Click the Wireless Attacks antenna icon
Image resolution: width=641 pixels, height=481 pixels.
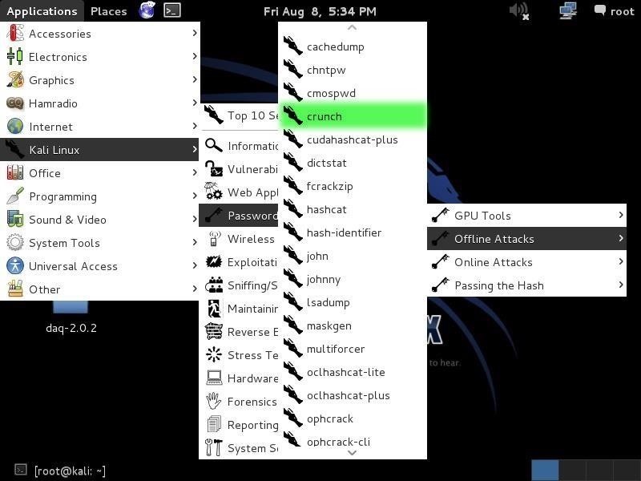tap(214, 239)
